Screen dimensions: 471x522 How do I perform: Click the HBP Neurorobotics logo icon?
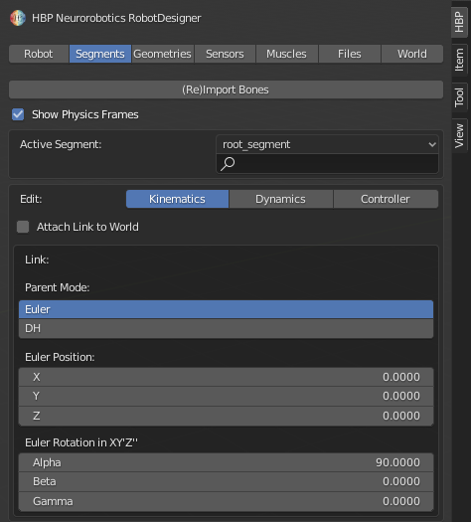tap(18, 18)
